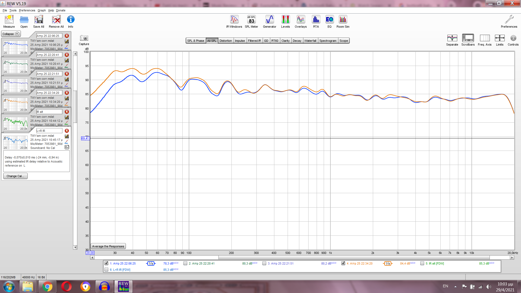Enable the L+R IR [FDW] trace
Screen dimensions: 521x293
106,269
